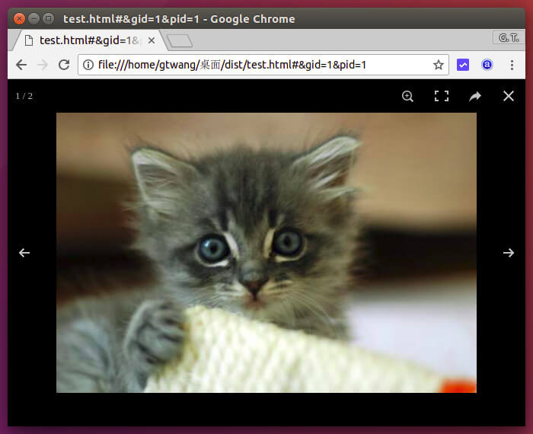The image size is (533, 434).
Task: View site information for the file URL
Action: click(x=88, y=65)
